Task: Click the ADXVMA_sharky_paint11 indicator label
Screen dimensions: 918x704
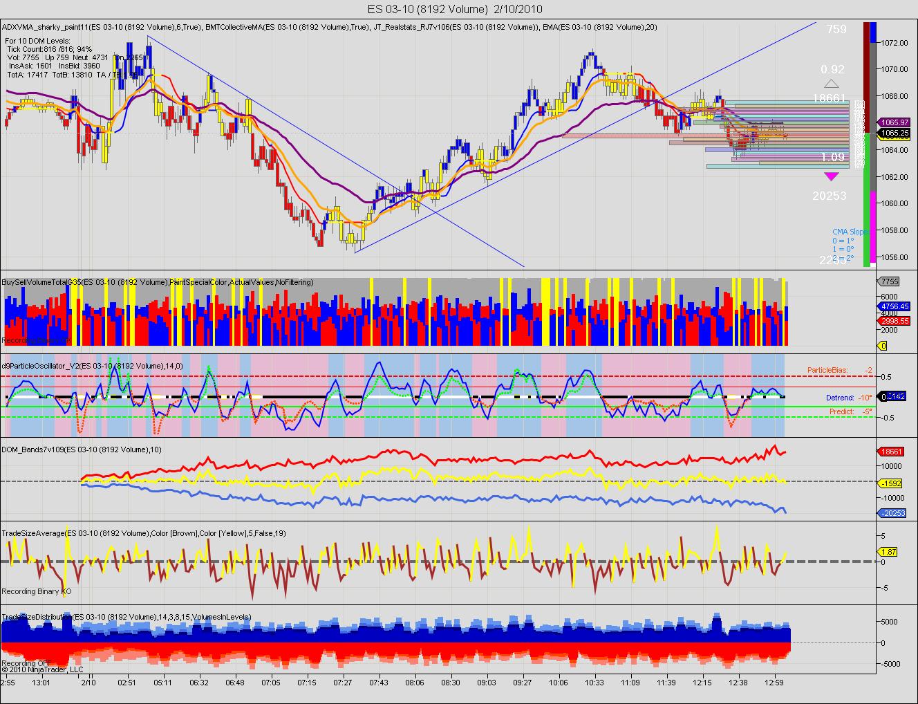Action: [102, 27]
